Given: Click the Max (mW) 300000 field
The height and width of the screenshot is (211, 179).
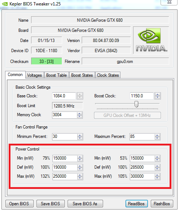Looking at the screenshot, I should (142, 176).
